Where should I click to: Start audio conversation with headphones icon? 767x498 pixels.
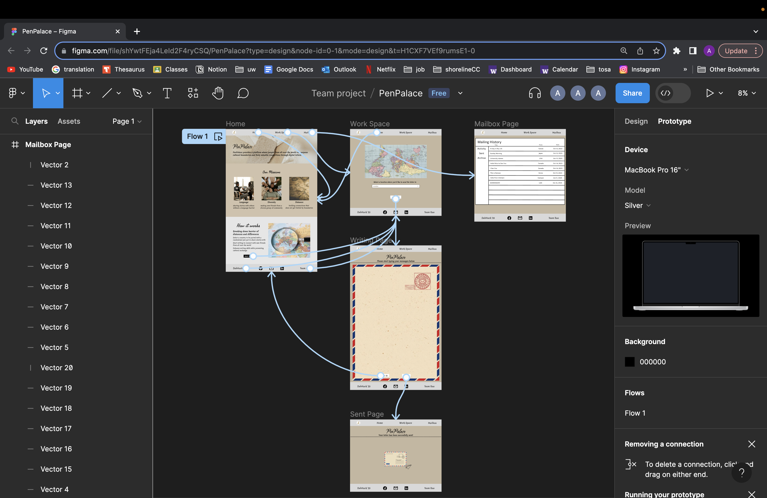(535, 93)
